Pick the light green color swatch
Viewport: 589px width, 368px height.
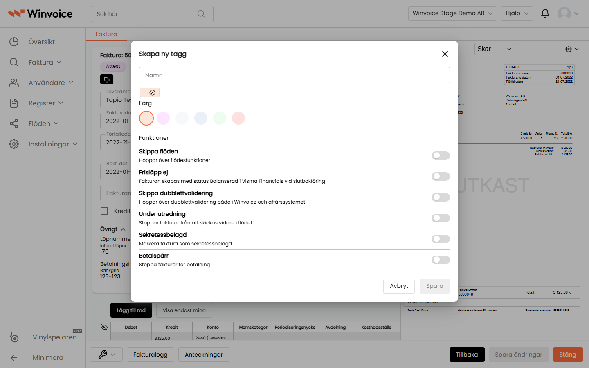[x=220, y=118]
